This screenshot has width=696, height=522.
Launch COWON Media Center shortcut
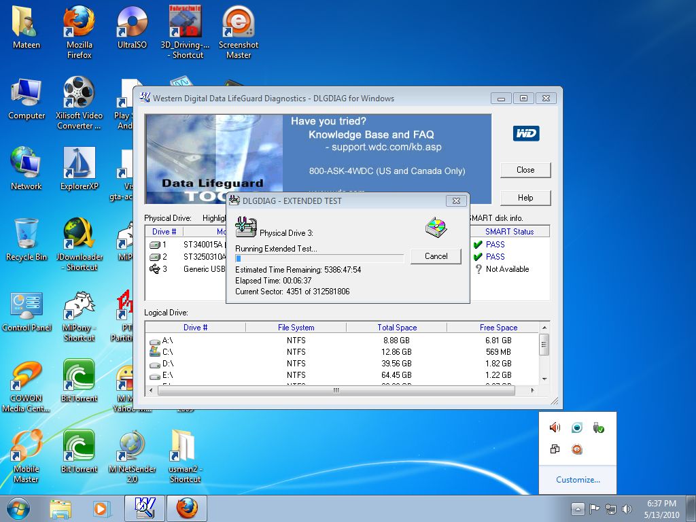point(26,386)
